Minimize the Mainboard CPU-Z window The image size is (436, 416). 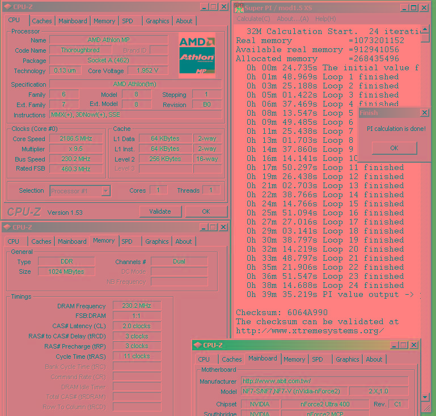point(394,345)
